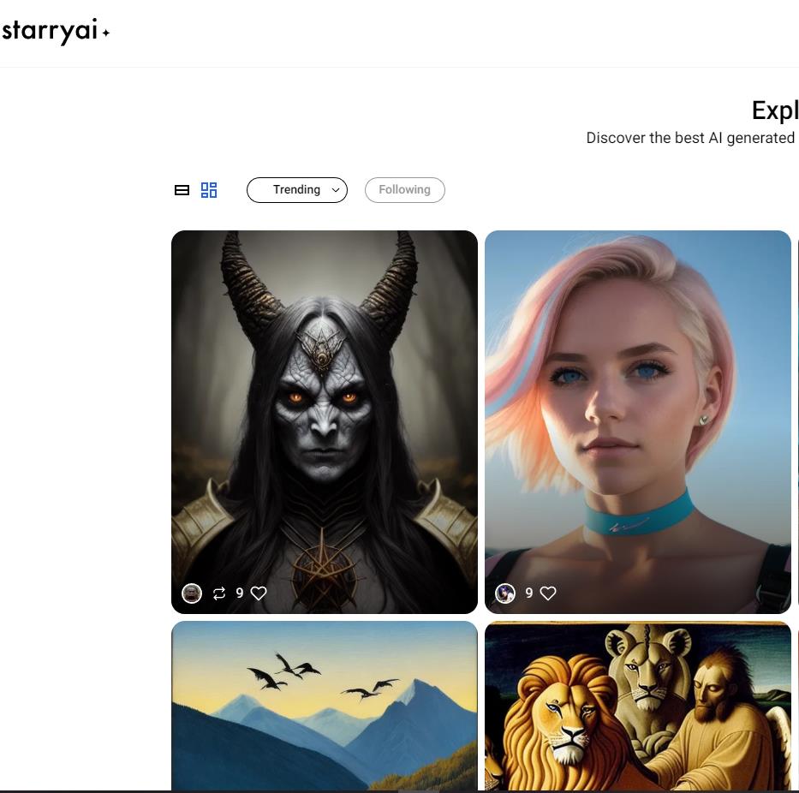
Task: Click the like count on pink-haired portrait
Action: tap(529, 593)
